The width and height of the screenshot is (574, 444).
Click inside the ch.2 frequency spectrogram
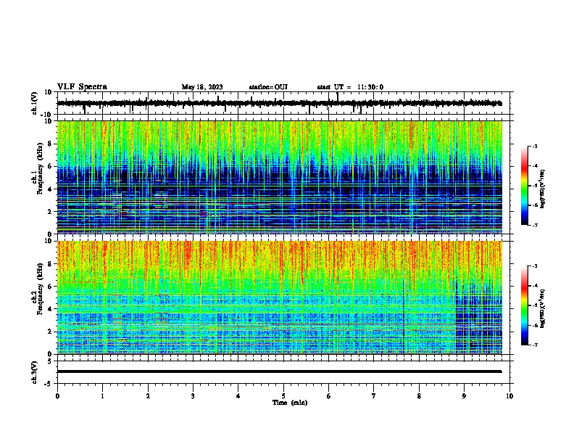coord(280,297)
